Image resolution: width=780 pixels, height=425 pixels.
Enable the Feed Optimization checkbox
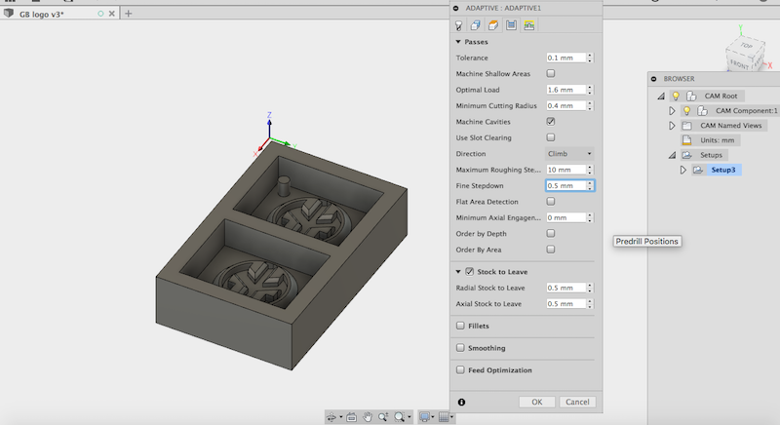tap(460, 369)
